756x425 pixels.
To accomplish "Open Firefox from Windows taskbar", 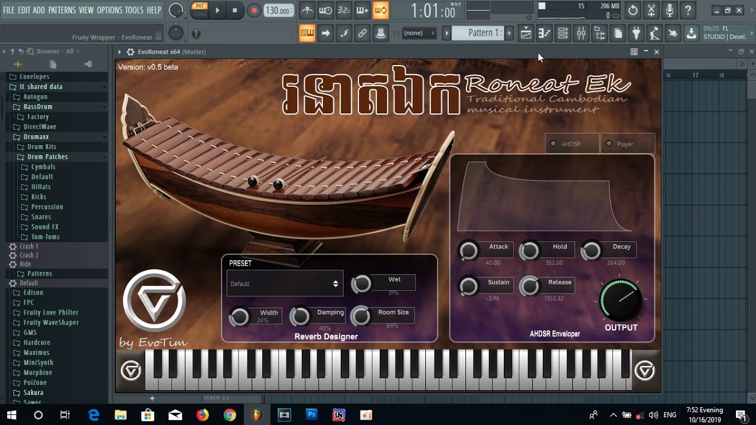I will point(203,415).
